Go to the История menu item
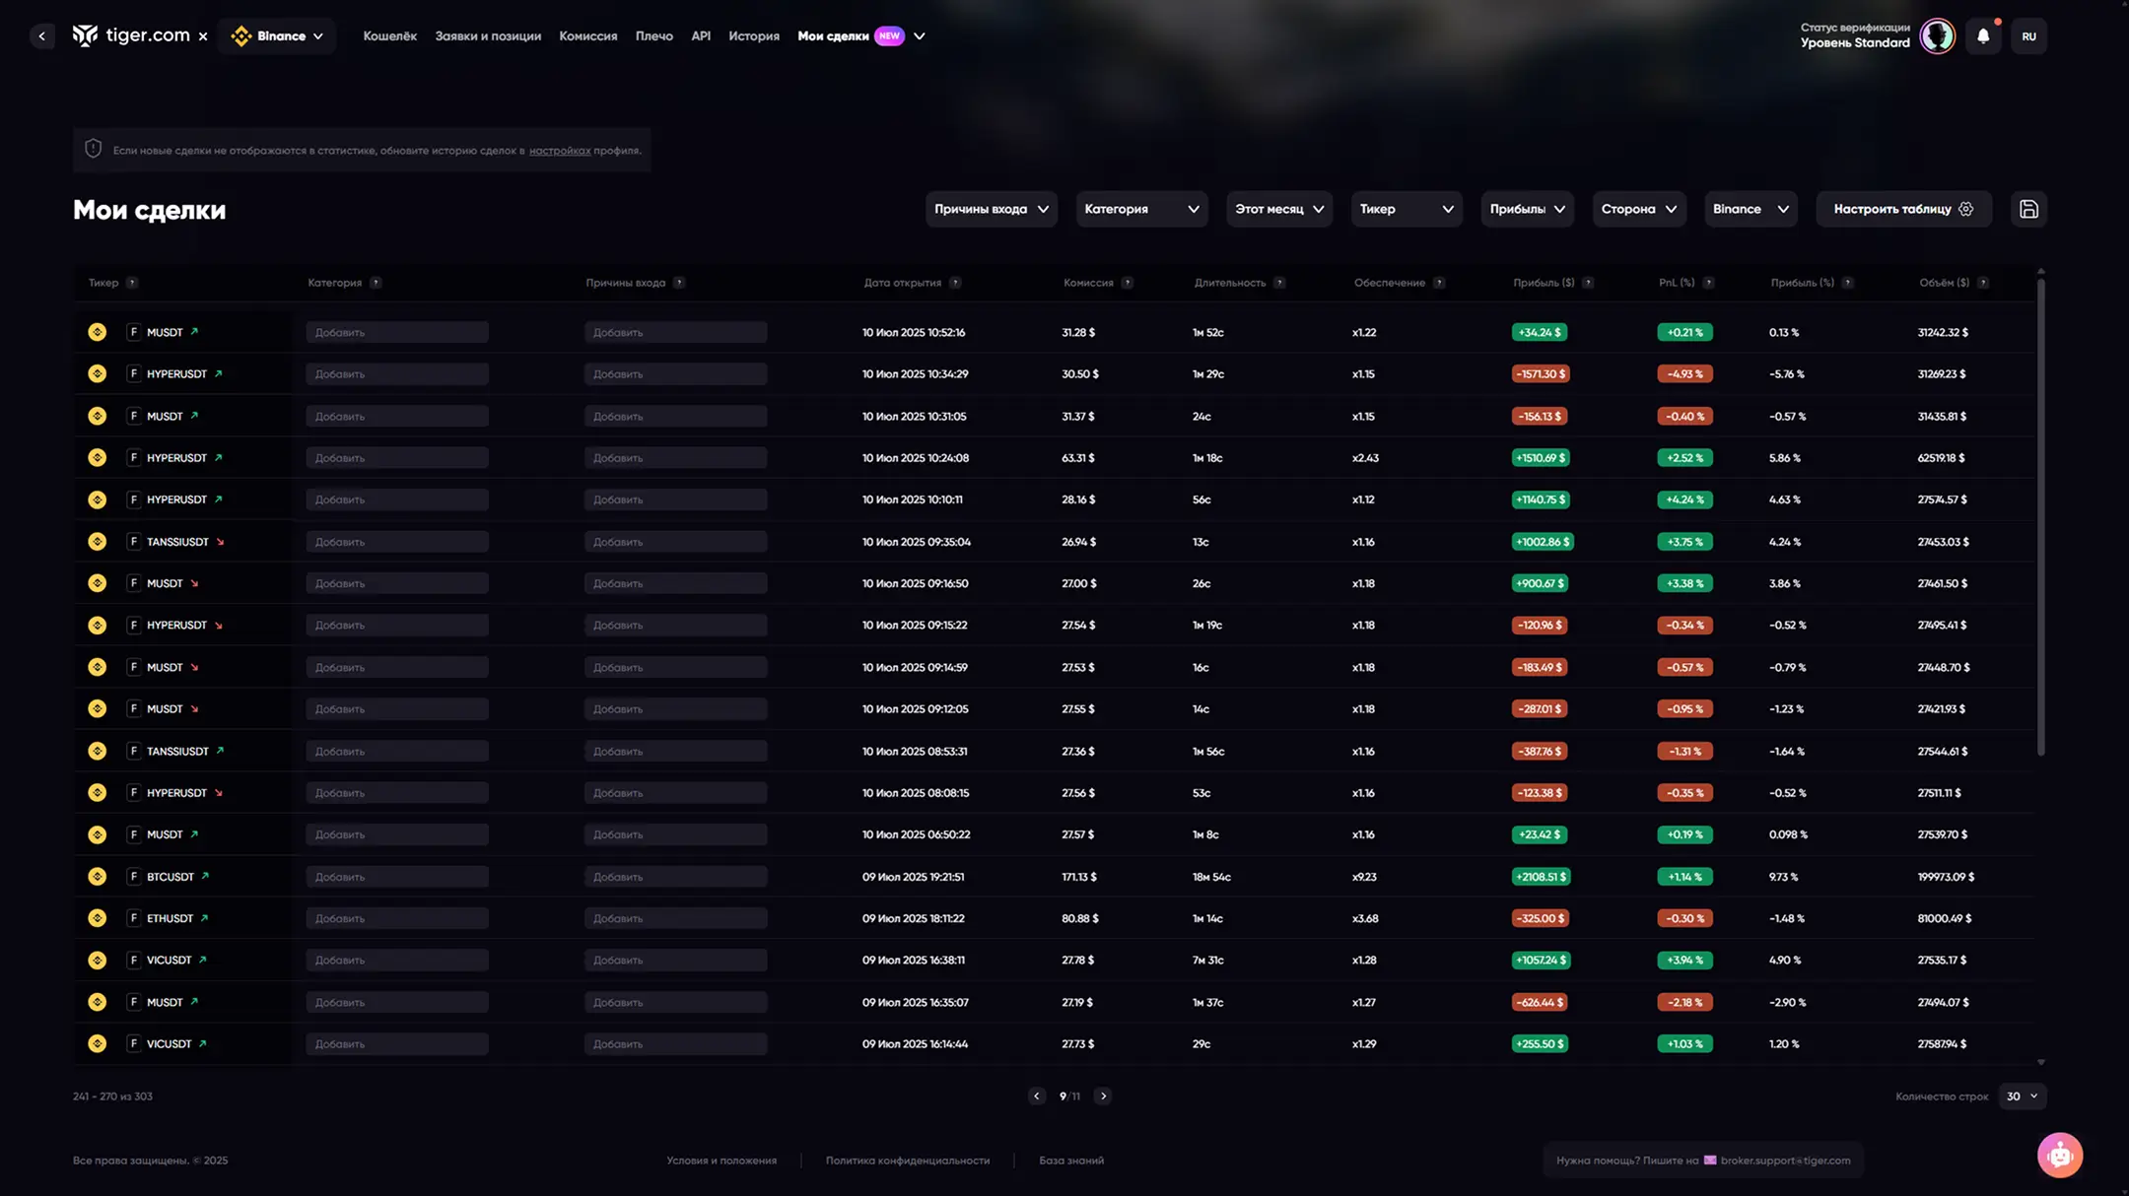The width and height of the screenshot is (2129, 1196). [753, 36]
